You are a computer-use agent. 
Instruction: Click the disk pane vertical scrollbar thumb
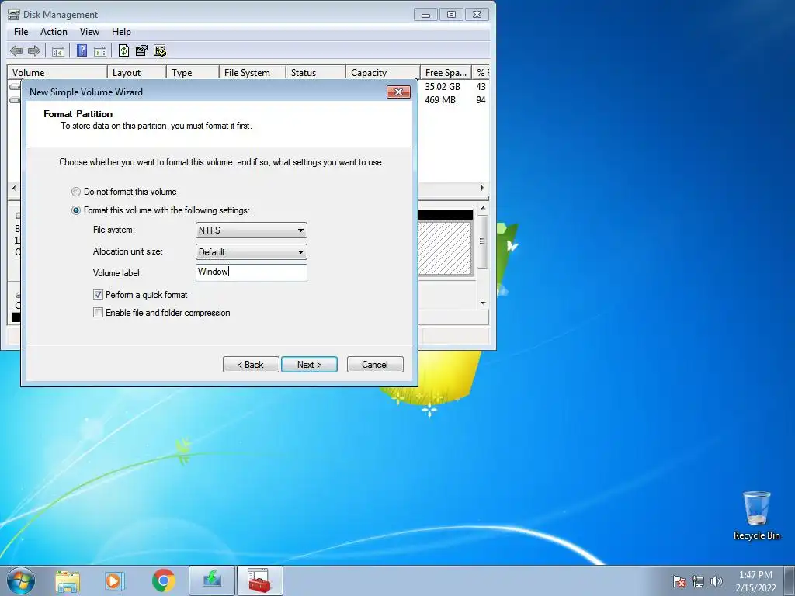click(x=483, y=241)
